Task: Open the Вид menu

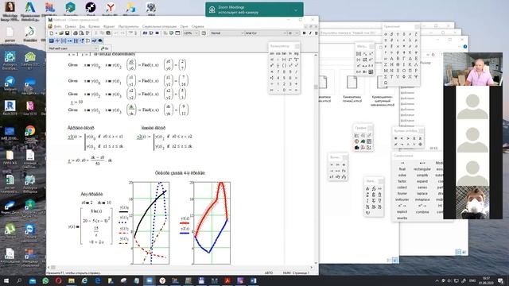Action: (x=82, y=26)
